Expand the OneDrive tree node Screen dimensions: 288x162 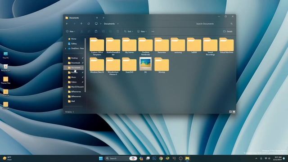65,49
